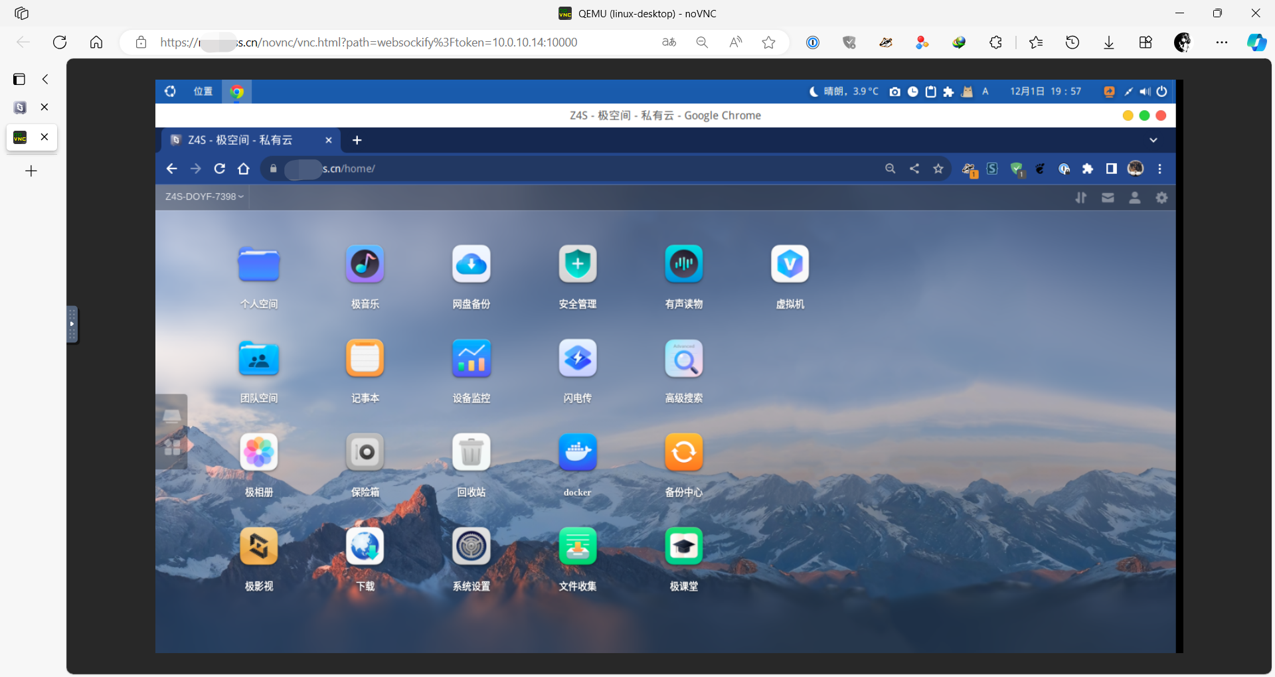1275x677 pixels.
Task: Open inner Chrome side panel icon
Action: 1112,169
